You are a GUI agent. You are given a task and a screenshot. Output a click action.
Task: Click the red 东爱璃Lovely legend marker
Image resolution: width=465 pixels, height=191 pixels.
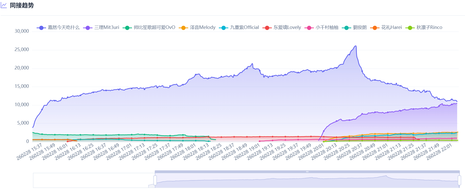pyautogui.click(x=267, y=28)
